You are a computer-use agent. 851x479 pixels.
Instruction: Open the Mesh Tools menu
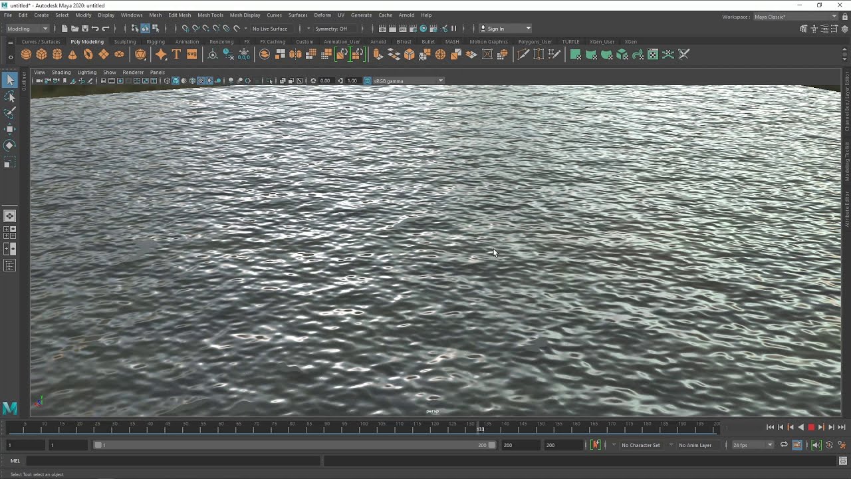[210, 15]
